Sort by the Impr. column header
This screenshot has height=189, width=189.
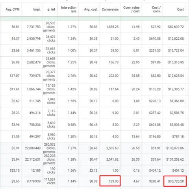coord(37,9)
